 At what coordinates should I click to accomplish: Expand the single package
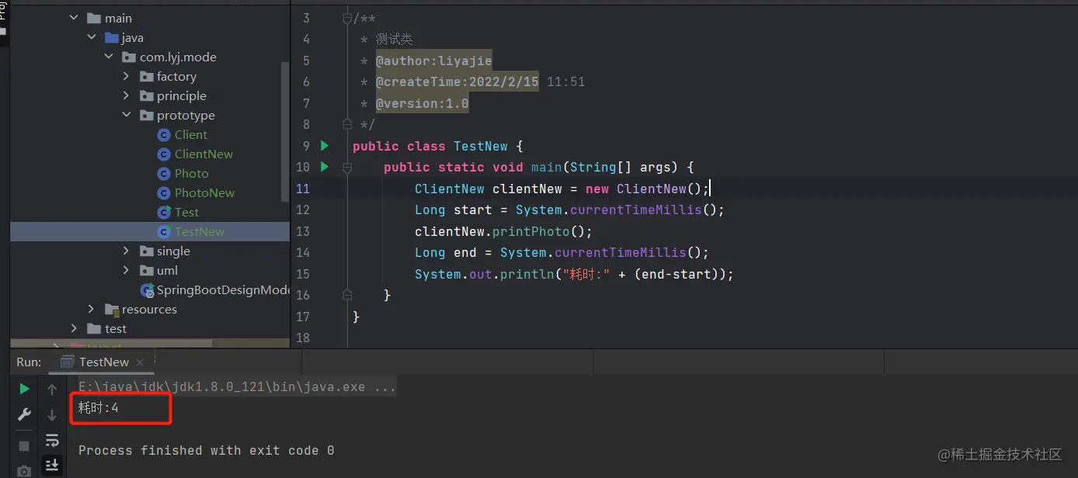(126, 251)
